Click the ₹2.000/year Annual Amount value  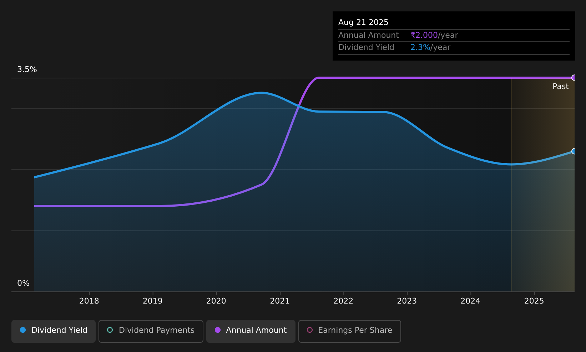[x=434, y=35]
